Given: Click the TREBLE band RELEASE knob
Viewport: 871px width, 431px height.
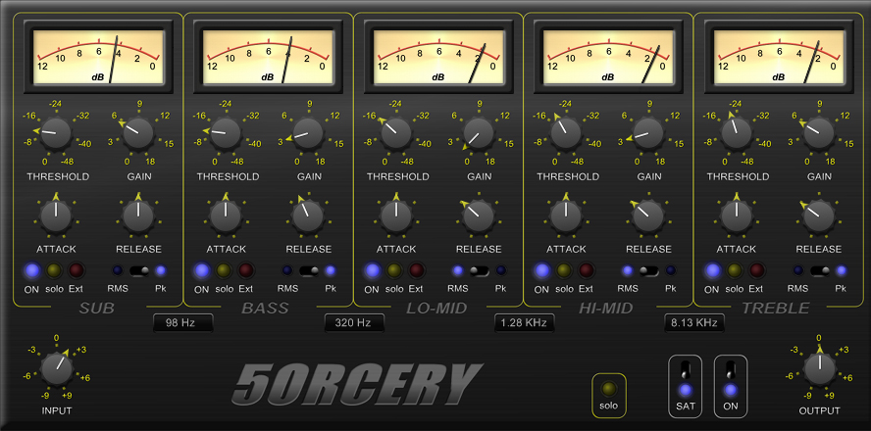Looking at the screenshot, I should (x=818, y=216).
